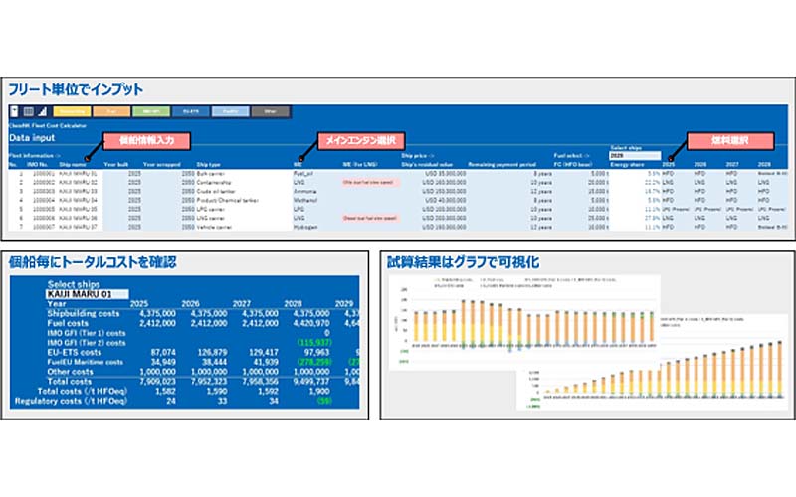796x497 pixels.
Task: Open the upper bar chart of yearly costs
Action: click(524, 323)
